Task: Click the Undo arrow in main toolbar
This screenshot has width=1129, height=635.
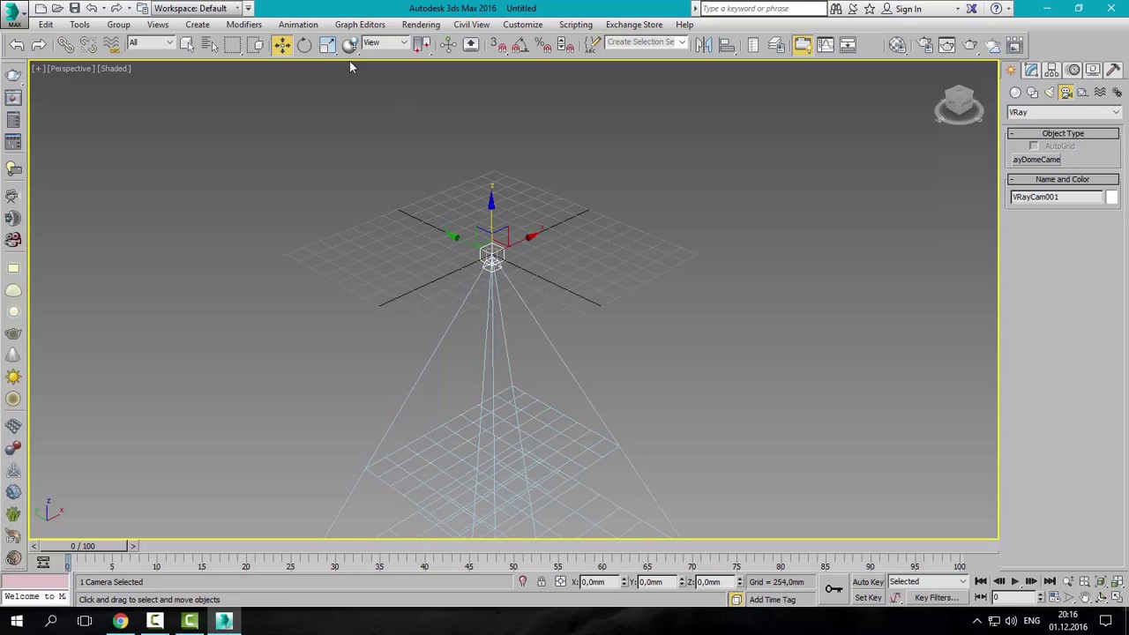Action: tap(16, 45)
